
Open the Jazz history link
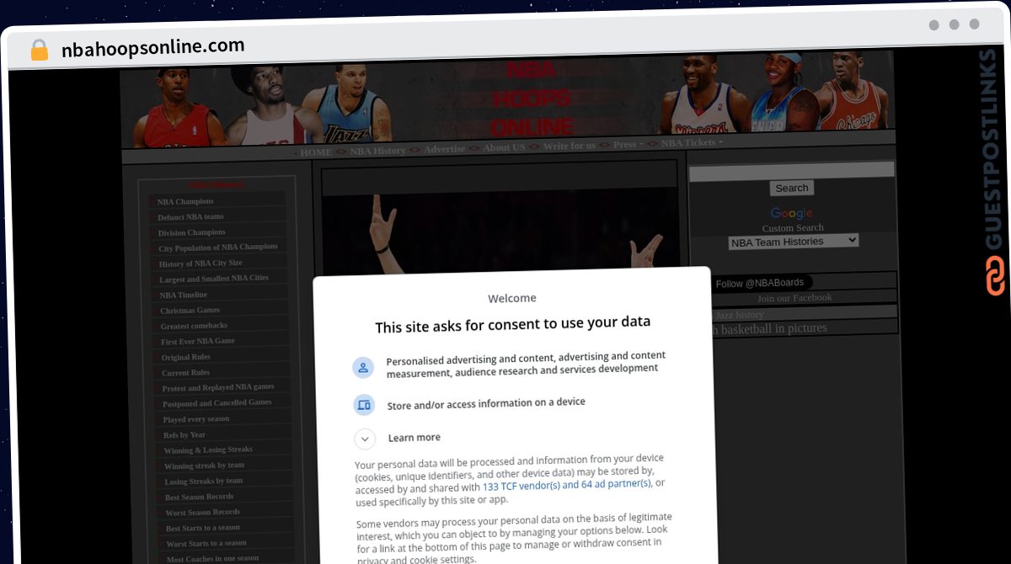click(x=739, y=314)
